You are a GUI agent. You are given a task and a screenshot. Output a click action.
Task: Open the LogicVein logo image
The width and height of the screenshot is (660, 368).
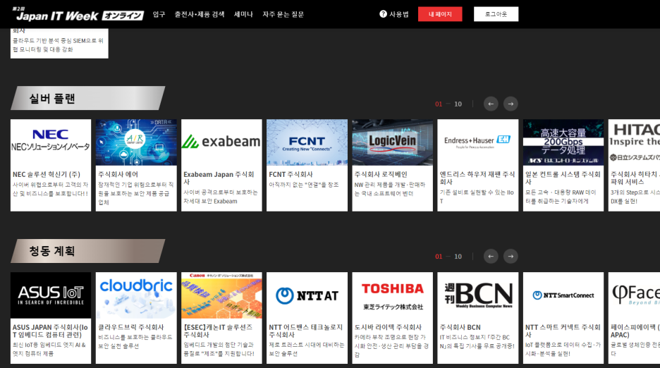pyautogui.click(x=392, y=142)
